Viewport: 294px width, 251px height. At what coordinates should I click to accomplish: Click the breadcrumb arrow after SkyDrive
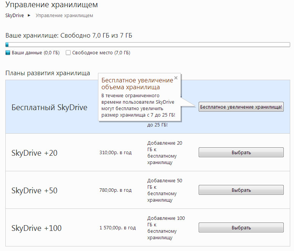click(x=29, y=15)
